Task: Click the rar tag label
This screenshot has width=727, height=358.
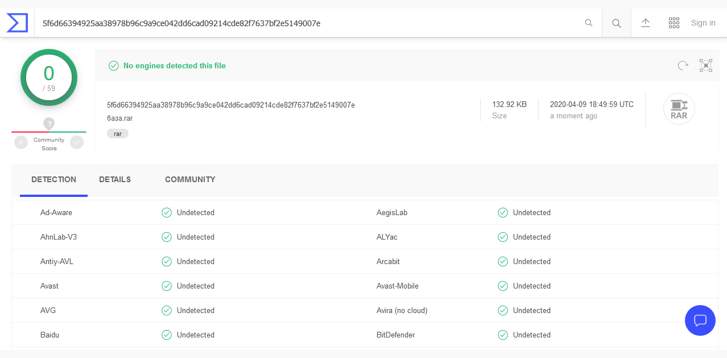Action: pos(118,134)
